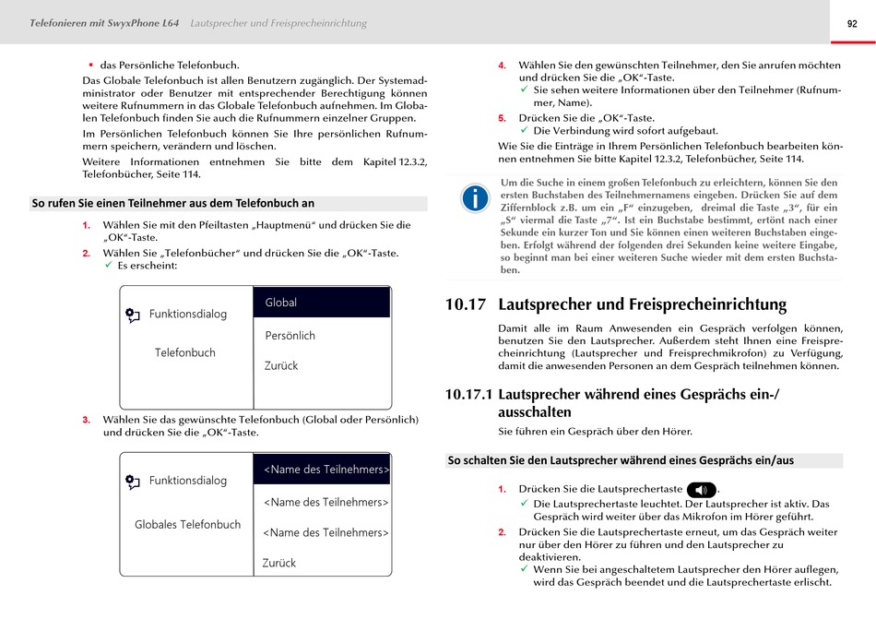Click the "Funktionsdialog" label above "Globales Telefonbuch"
Screen dimensions: 876x619
(188, 481)
